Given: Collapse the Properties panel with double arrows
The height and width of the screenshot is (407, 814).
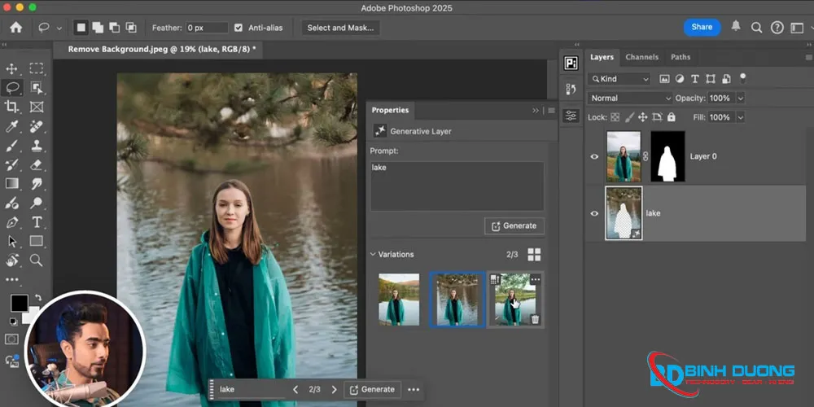Looking at the screenshot, I should click(x=536, y=111).
